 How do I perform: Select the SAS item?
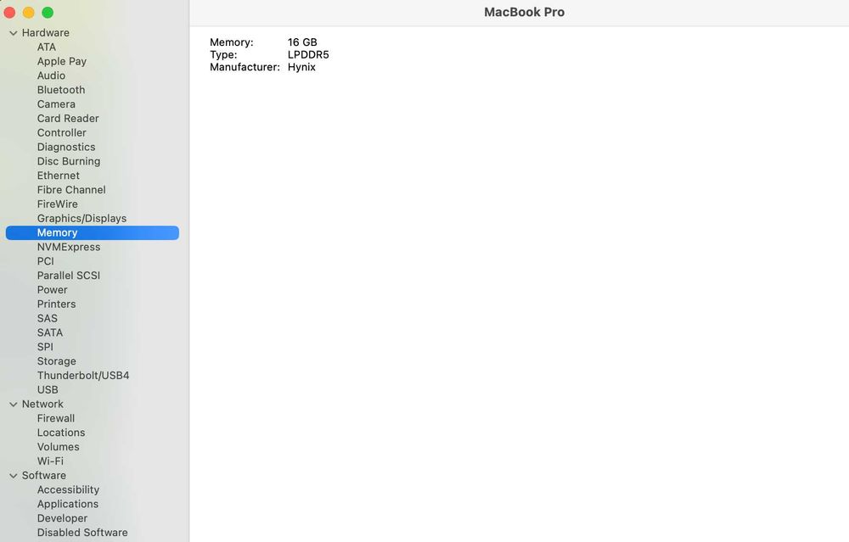click(x=47, y=319)
